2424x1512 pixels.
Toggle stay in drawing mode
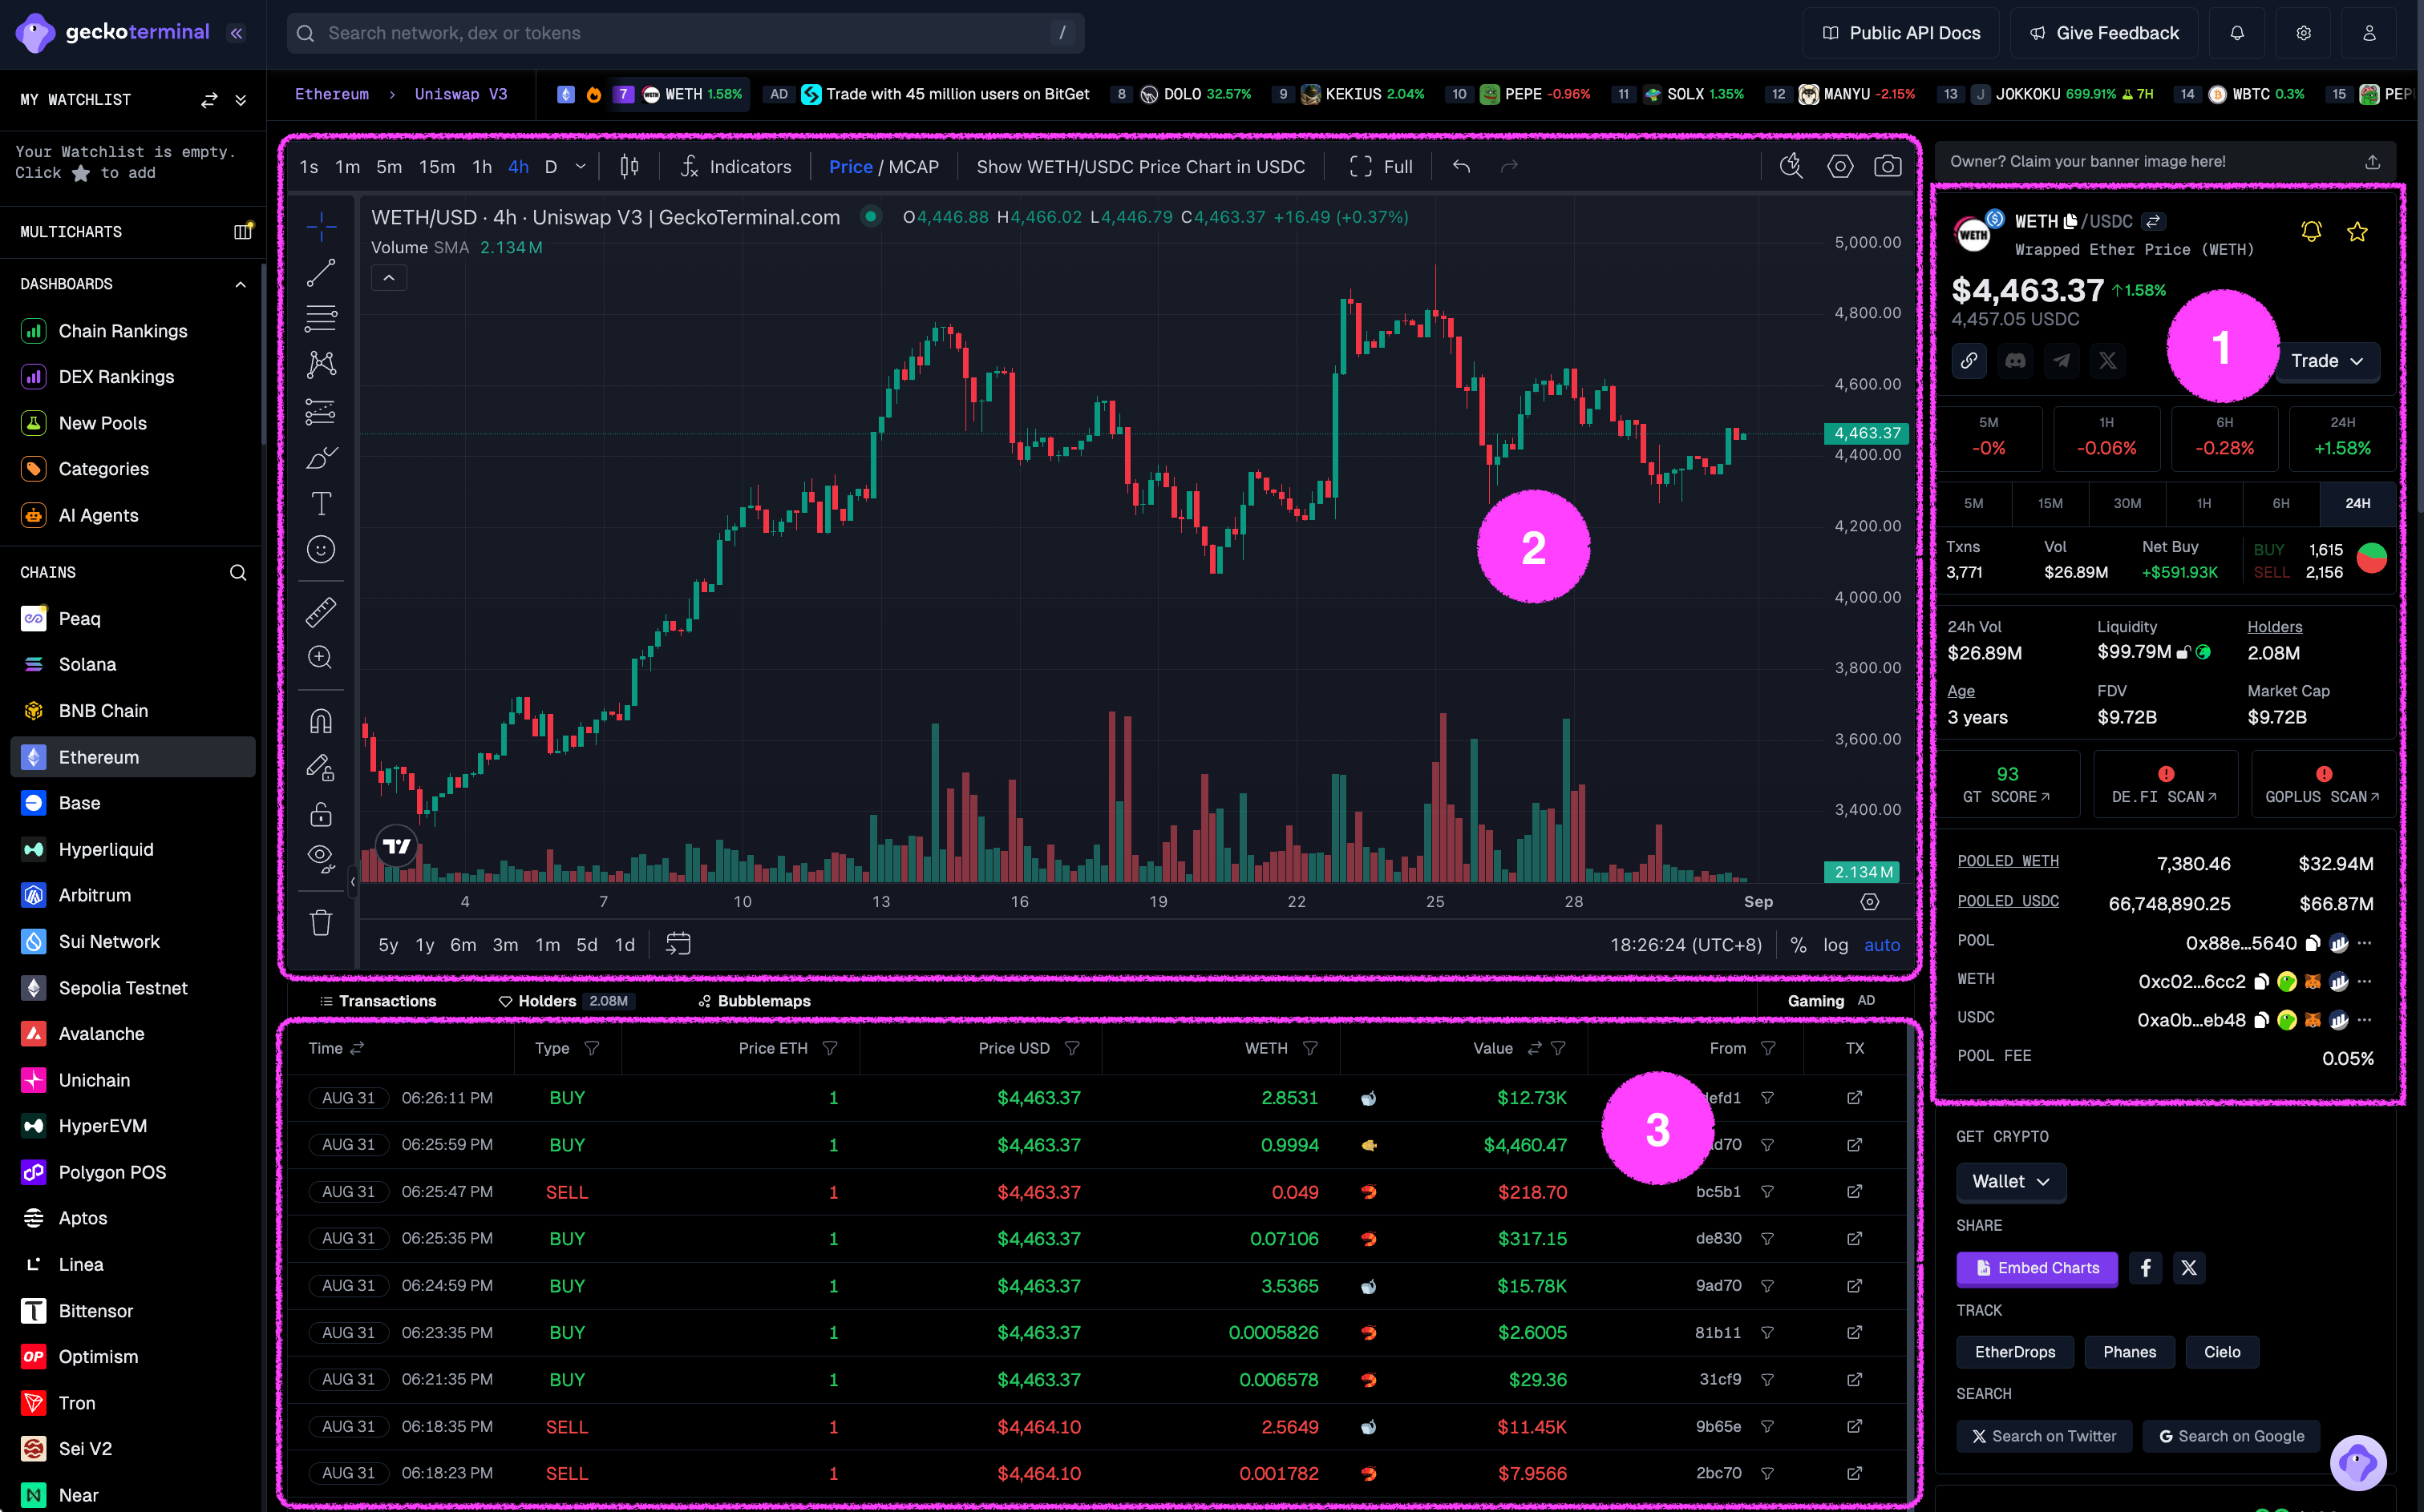[x=321, y=767]
